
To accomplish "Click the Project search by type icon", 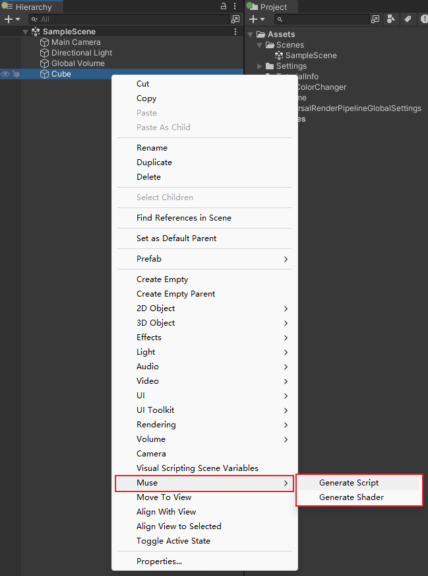I will click(392, 19).
